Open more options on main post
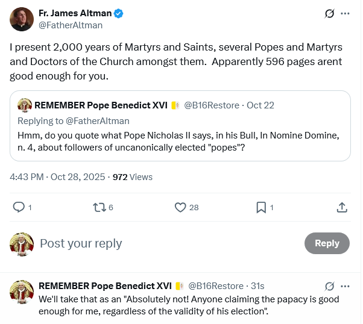This screenshot has width=363, height=324. [x=345, y=13]
